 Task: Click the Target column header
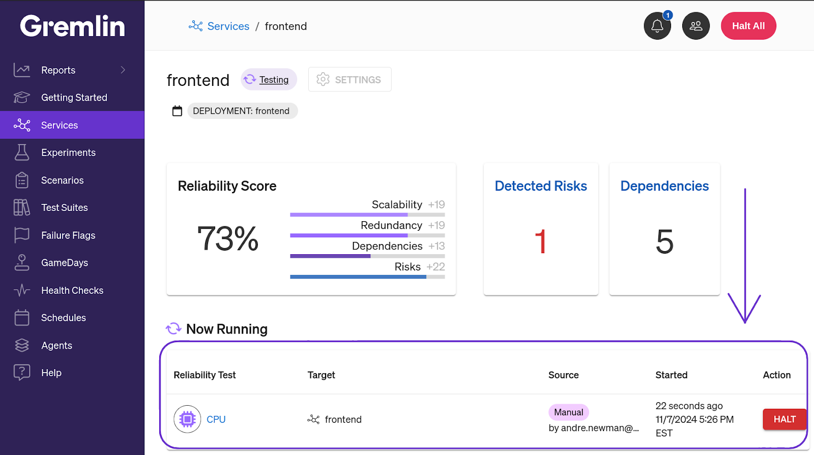[x=322, y=375]
